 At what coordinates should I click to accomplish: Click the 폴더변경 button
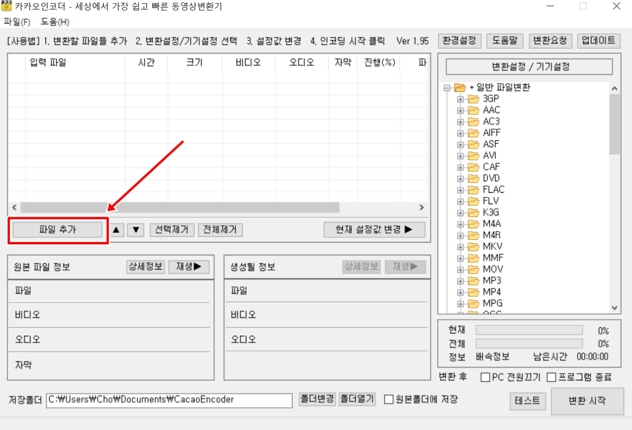317,399
